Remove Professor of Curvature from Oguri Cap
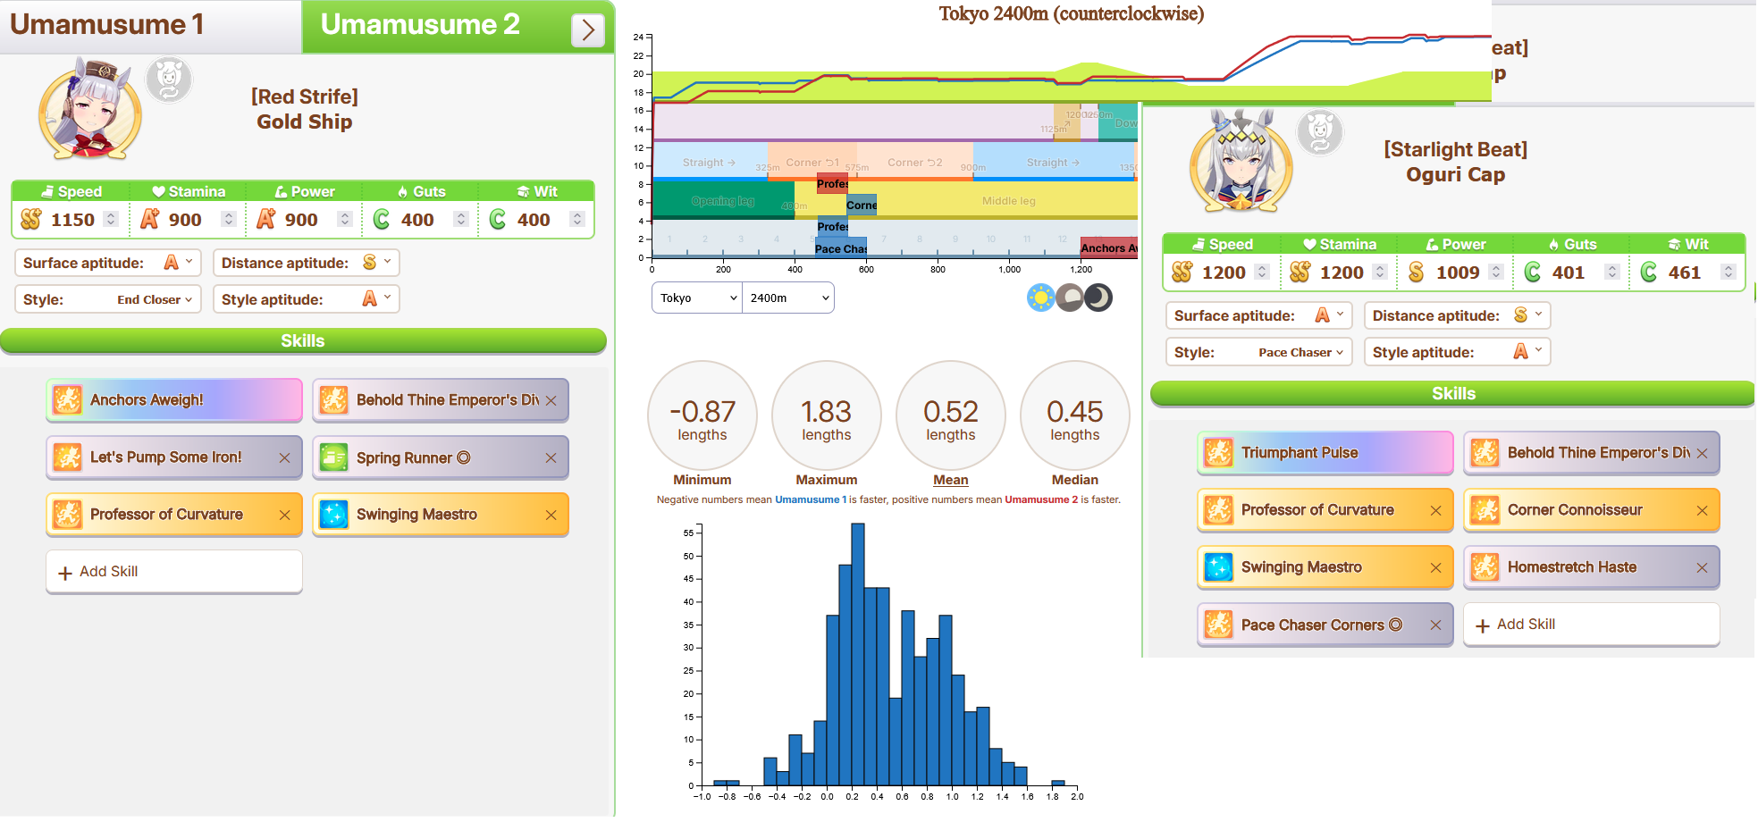The image size is (1758, 822). point(1435,510)
